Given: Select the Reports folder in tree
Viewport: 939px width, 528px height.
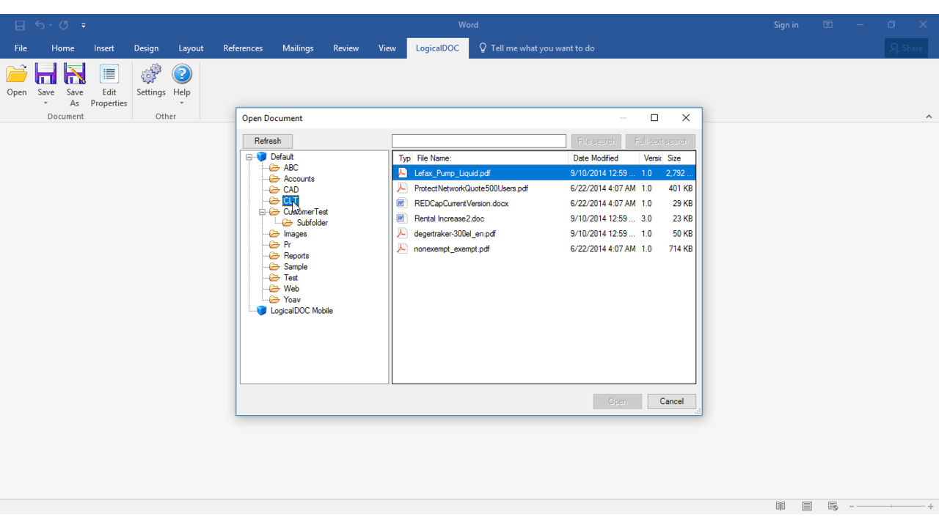Looking at the screenshot, I should 296,256.
